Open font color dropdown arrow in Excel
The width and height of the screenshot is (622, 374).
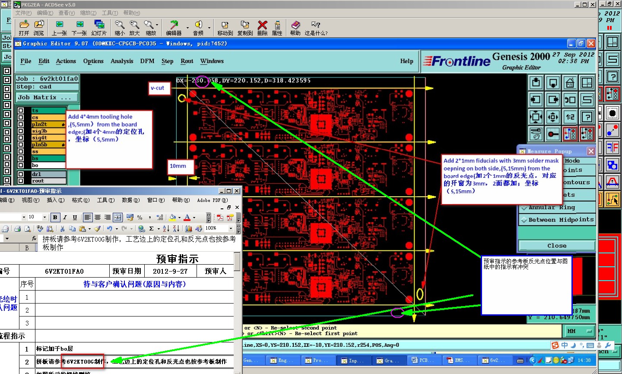tap(194, 217)
